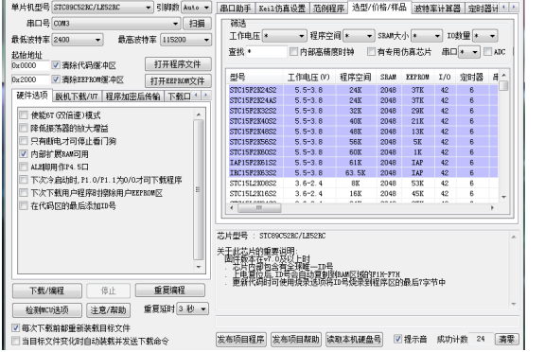Viewport: 545px width, 352px height.
Task: Click chip table horizontal scrollbar thumb
Action: tap(259, 208)
